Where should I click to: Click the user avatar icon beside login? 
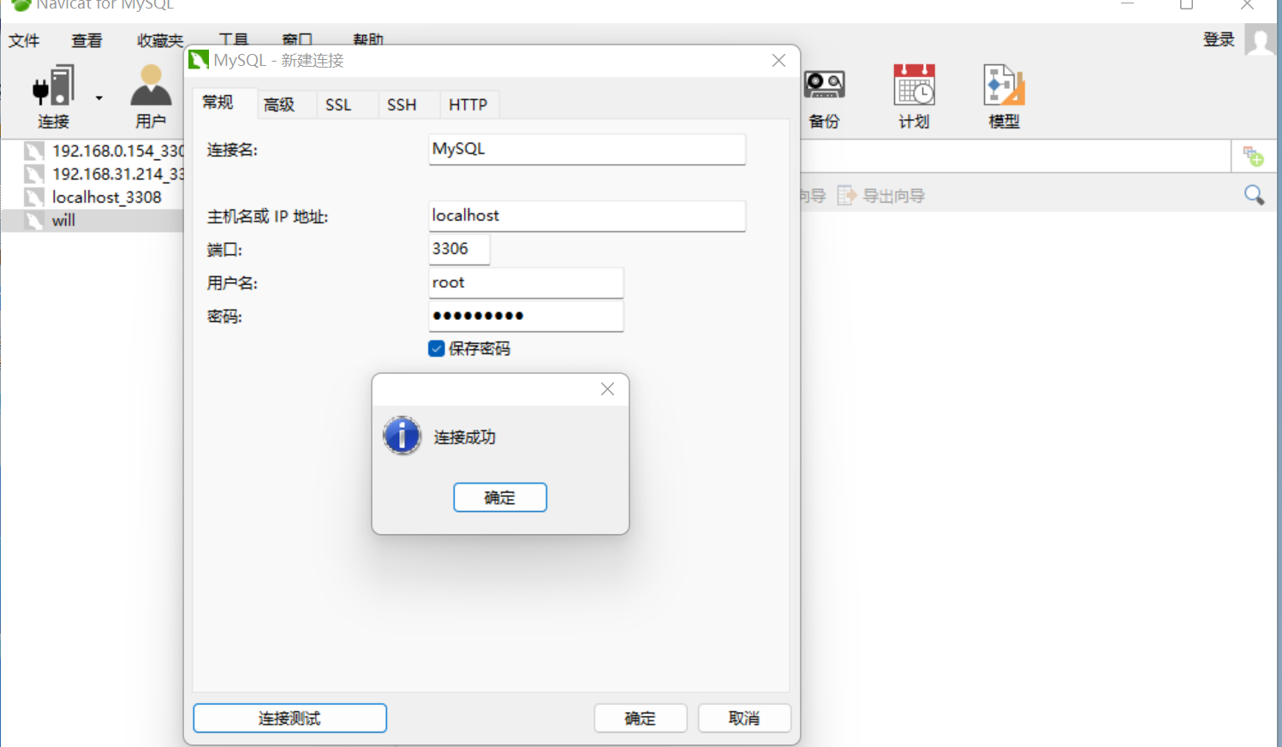[1261, 39]
